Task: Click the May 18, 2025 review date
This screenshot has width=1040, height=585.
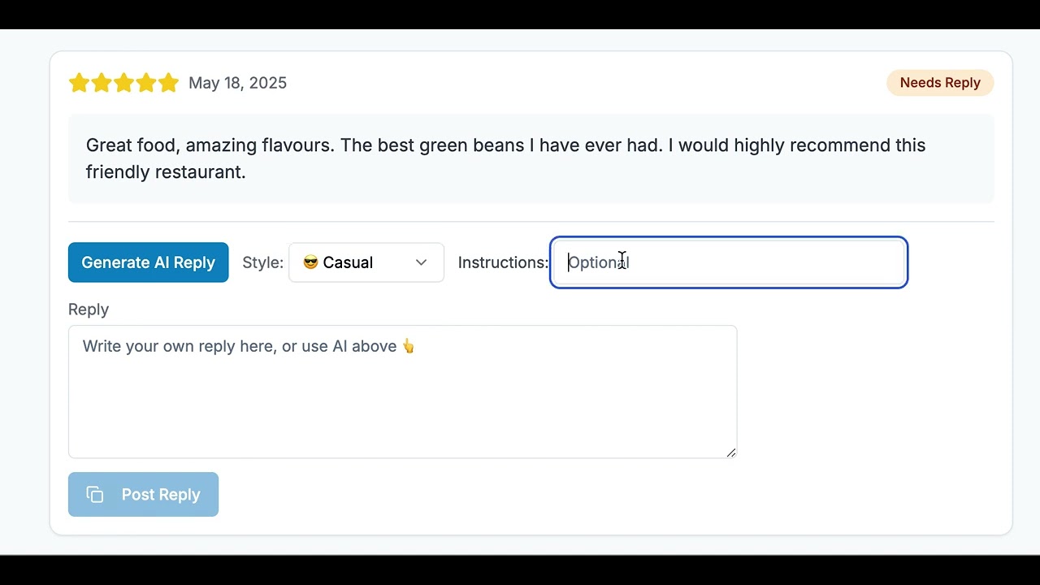Action: point(237,83)
